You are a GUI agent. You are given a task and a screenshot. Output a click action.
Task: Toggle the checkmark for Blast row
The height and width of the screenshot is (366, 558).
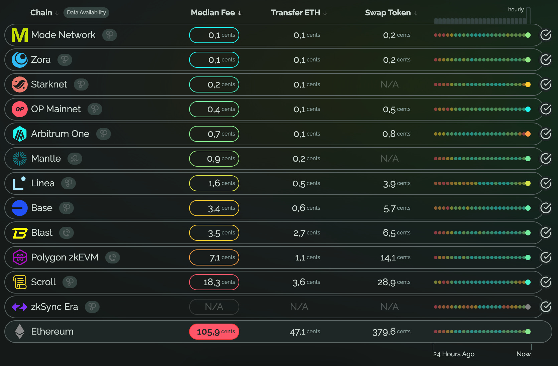pos(546,232)
